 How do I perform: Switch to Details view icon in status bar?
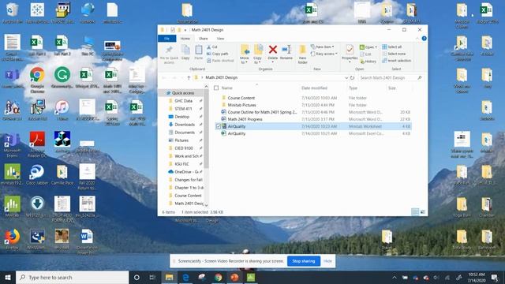click(x=415, y=212)
